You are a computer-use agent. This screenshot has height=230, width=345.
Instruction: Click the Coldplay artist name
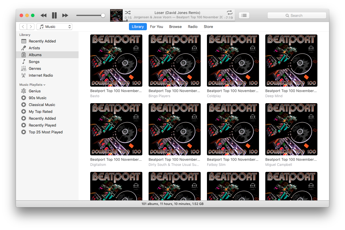214,96
